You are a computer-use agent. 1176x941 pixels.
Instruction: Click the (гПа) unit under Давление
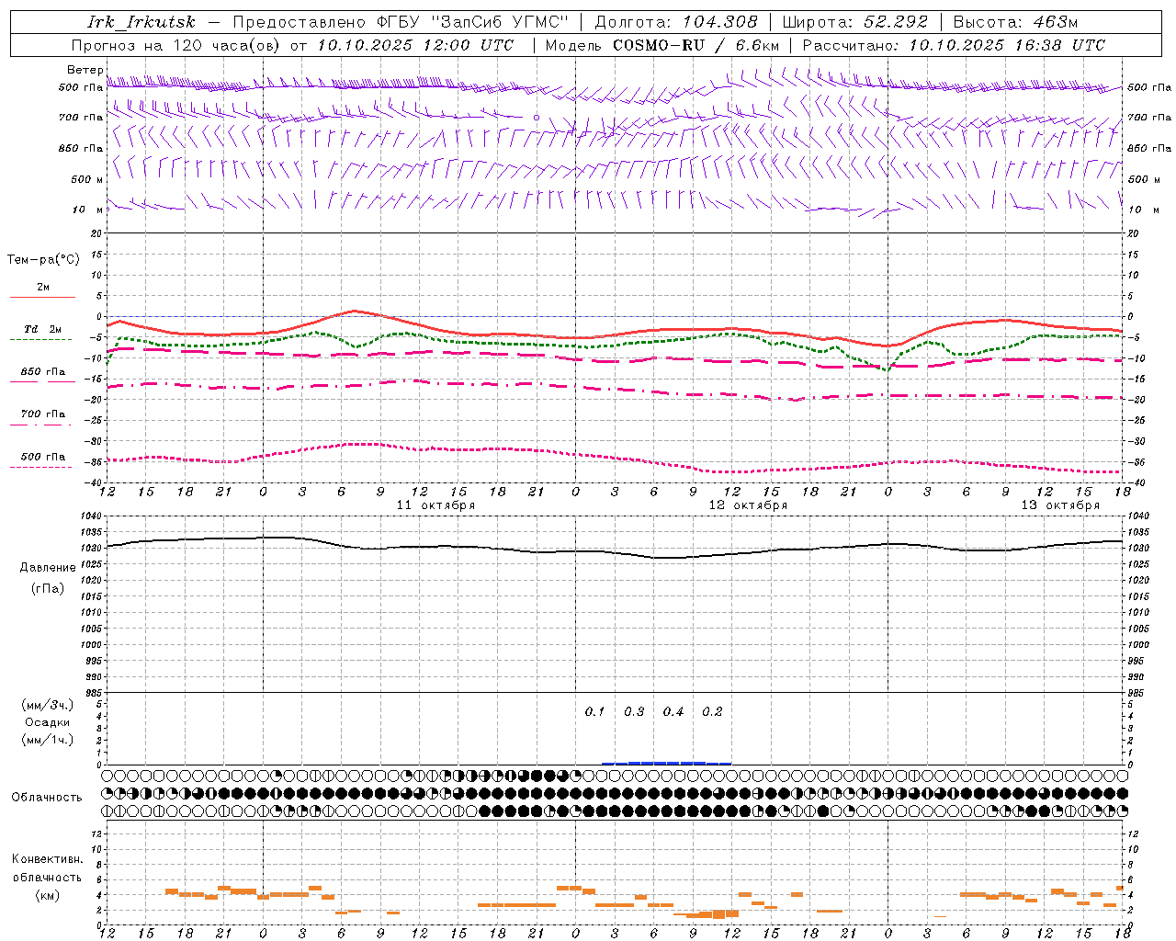(x=48, y=588)
